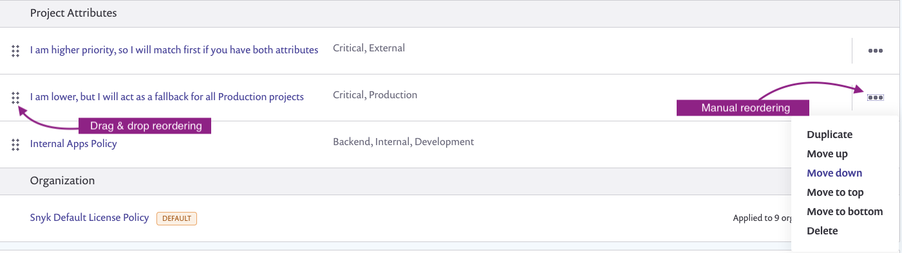Open Snyk Default License Policy
Screen dimensions: 902x253
tap(89, 218)
